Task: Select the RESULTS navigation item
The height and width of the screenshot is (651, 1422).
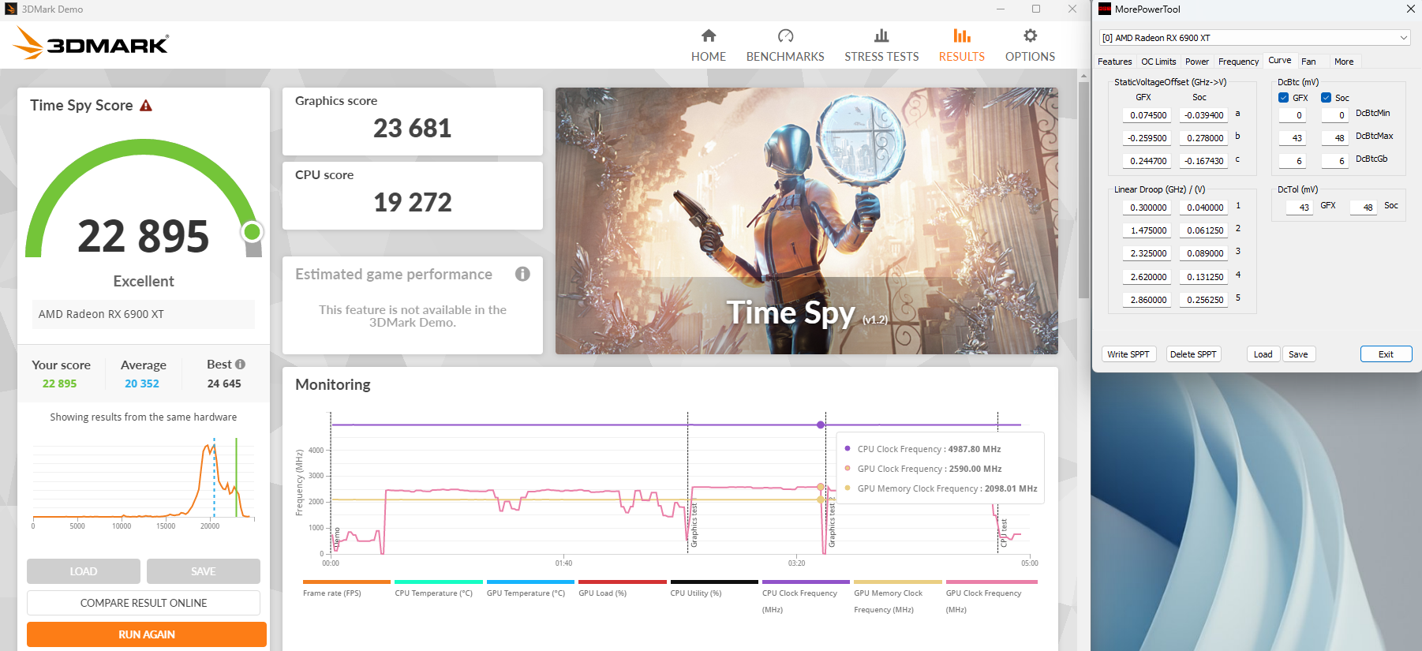Action: tap(961, 46)
